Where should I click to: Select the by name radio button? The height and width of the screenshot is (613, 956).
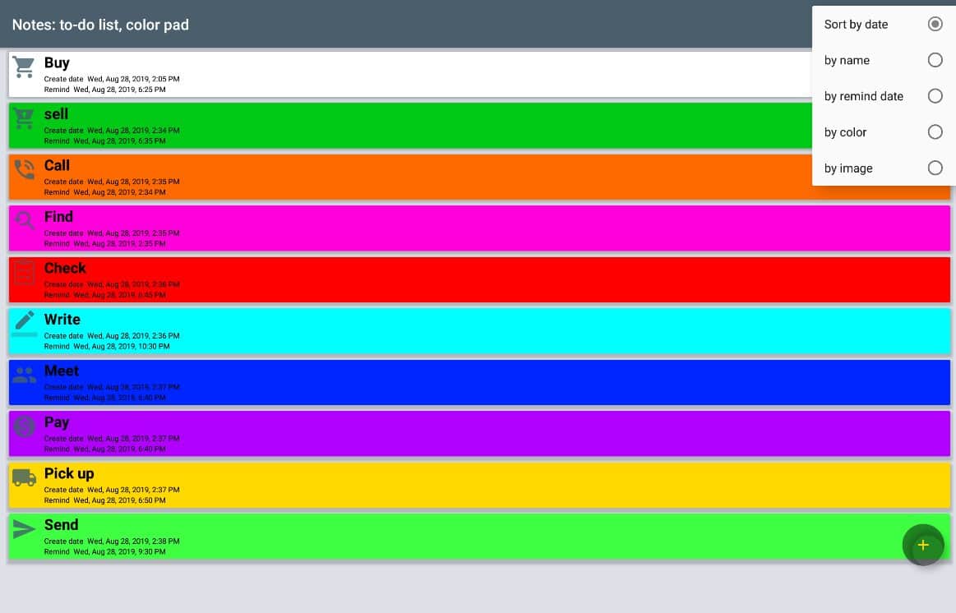935,60
